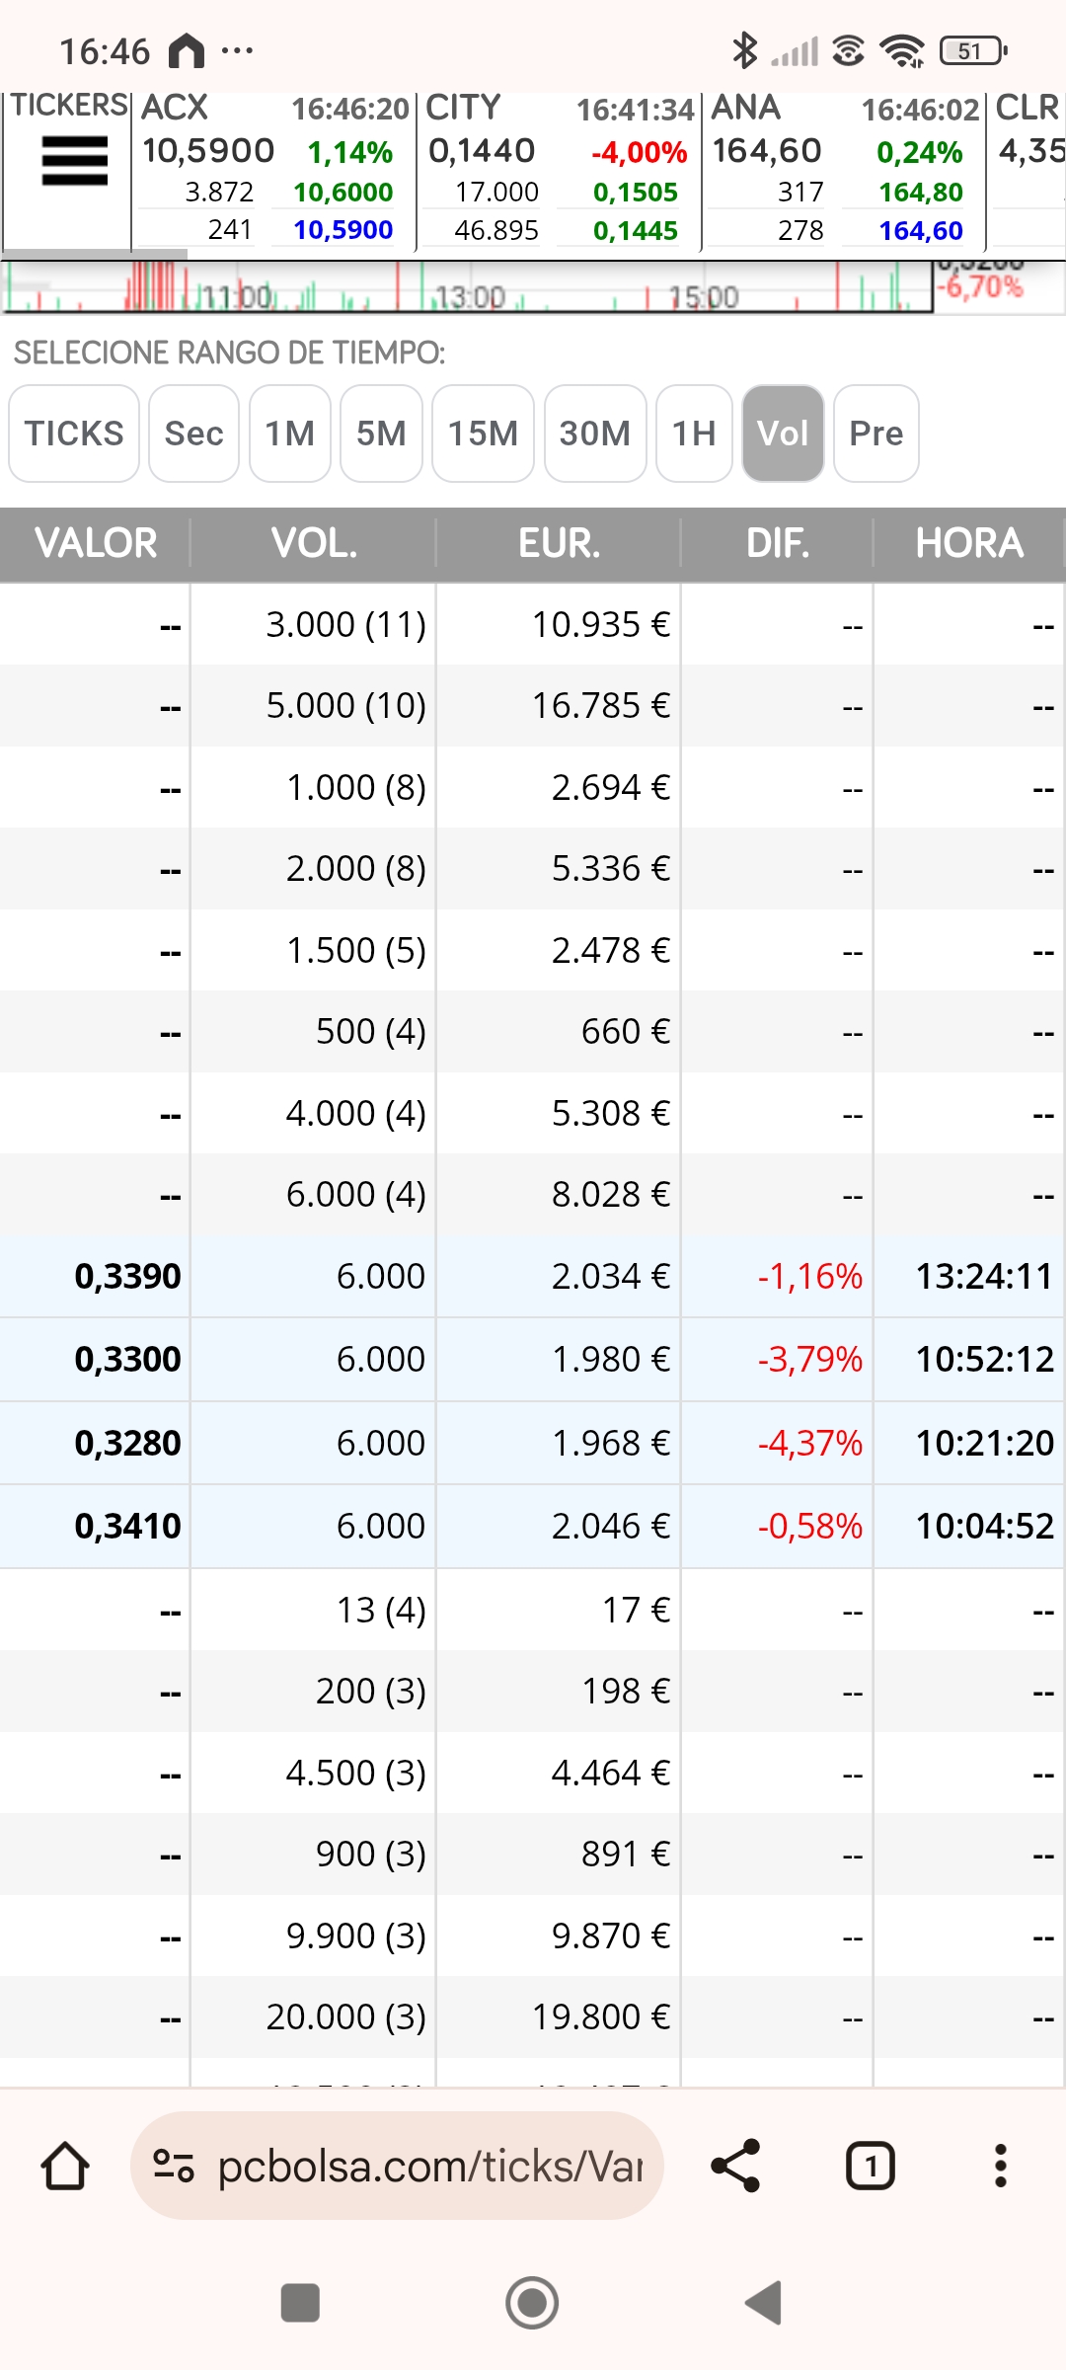
Task: Tap the Android back navigation button
Action: (x=764, y=2303)
